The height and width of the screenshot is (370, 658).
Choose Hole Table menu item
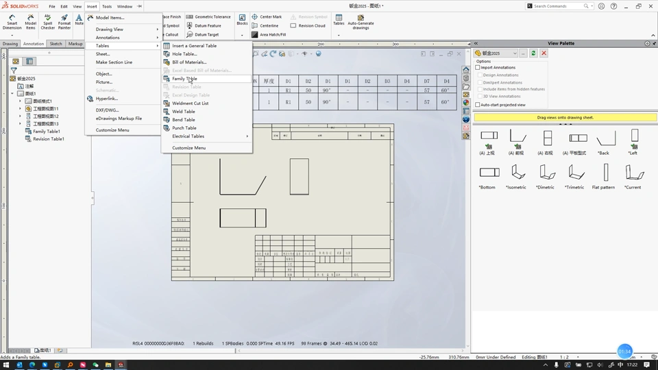(206, 53)
